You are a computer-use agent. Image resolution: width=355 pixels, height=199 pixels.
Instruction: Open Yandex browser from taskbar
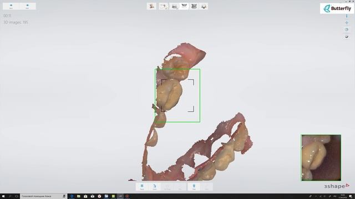99,196
